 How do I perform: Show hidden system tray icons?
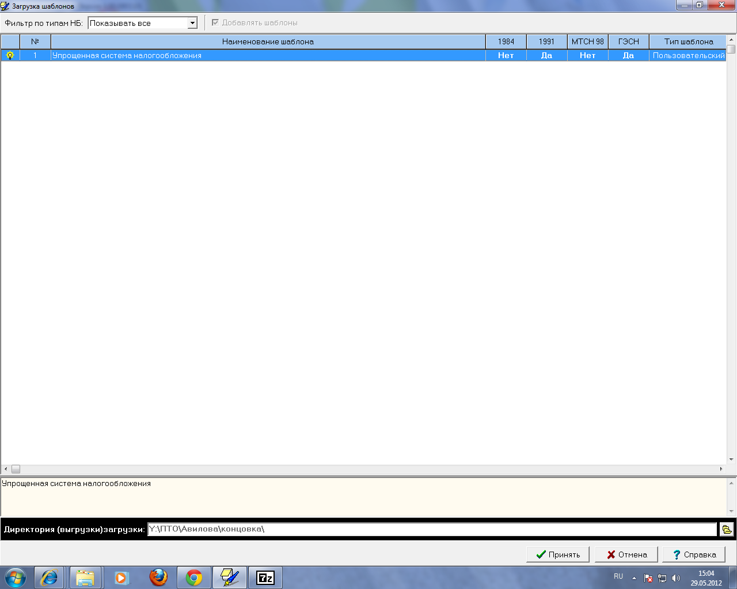634,578
